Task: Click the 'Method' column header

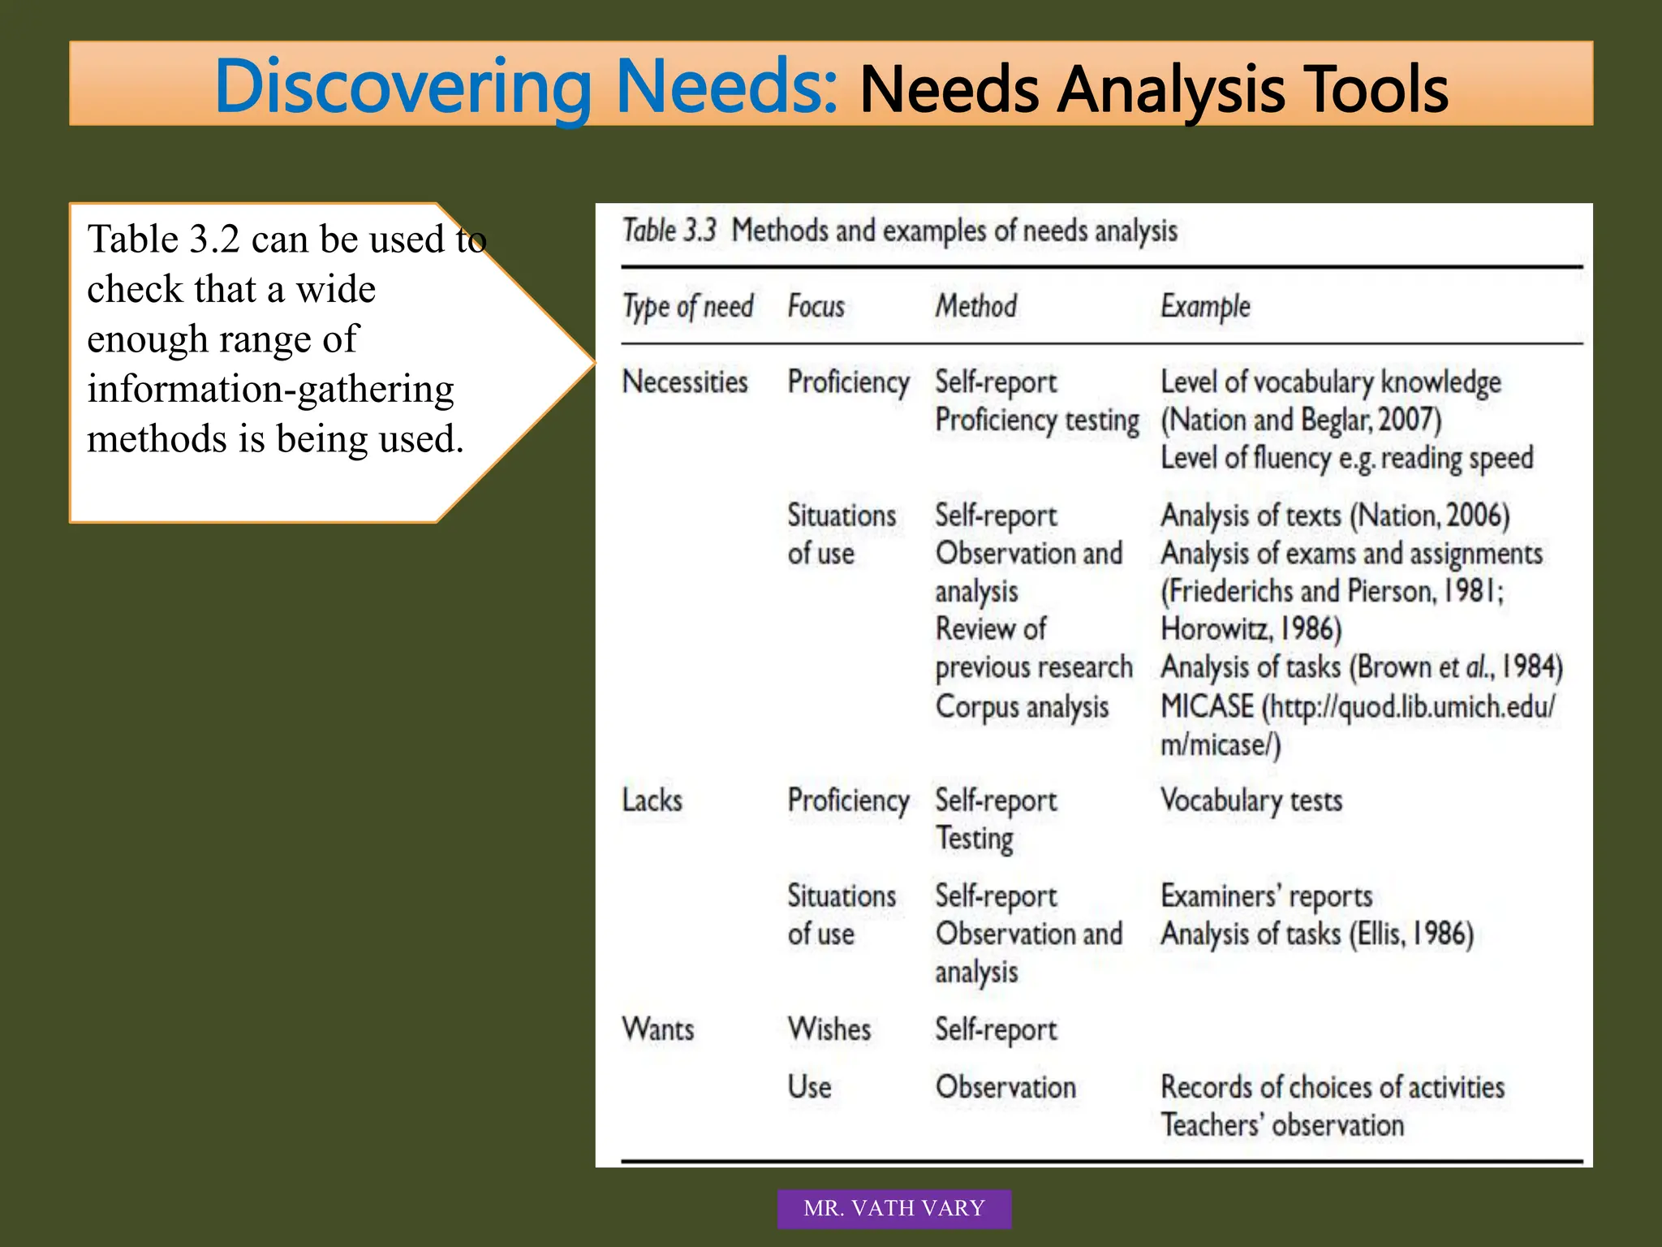Action: coord(975,306)
